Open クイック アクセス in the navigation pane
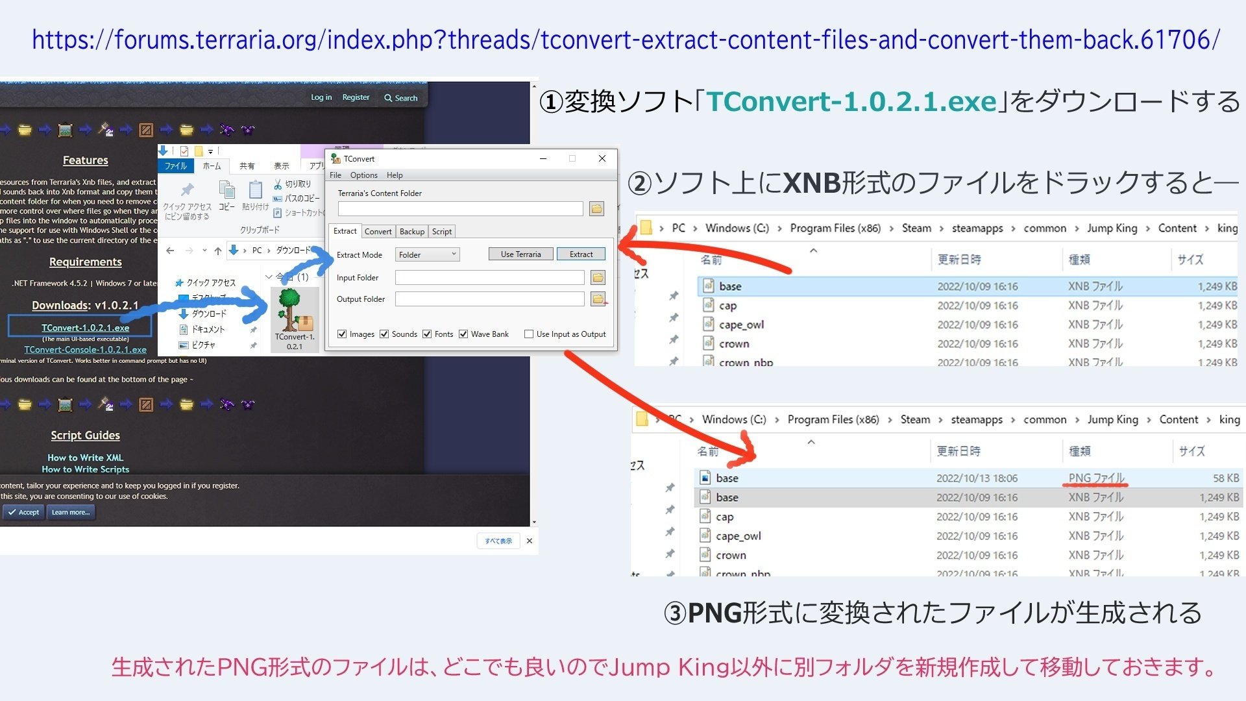Screen dimensions: 1246x701 pos(206,283)
